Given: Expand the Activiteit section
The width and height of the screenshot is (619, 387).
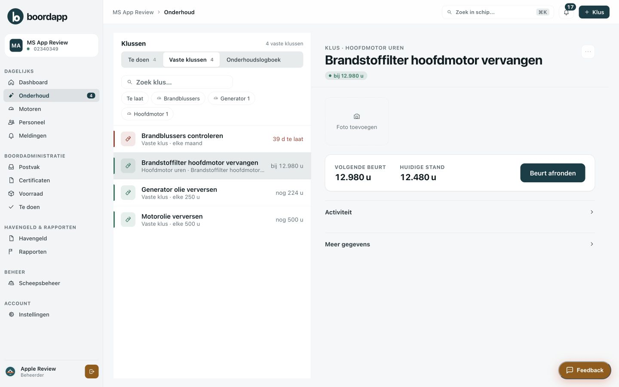Looking at the screenshot, I should click(460, 212).
